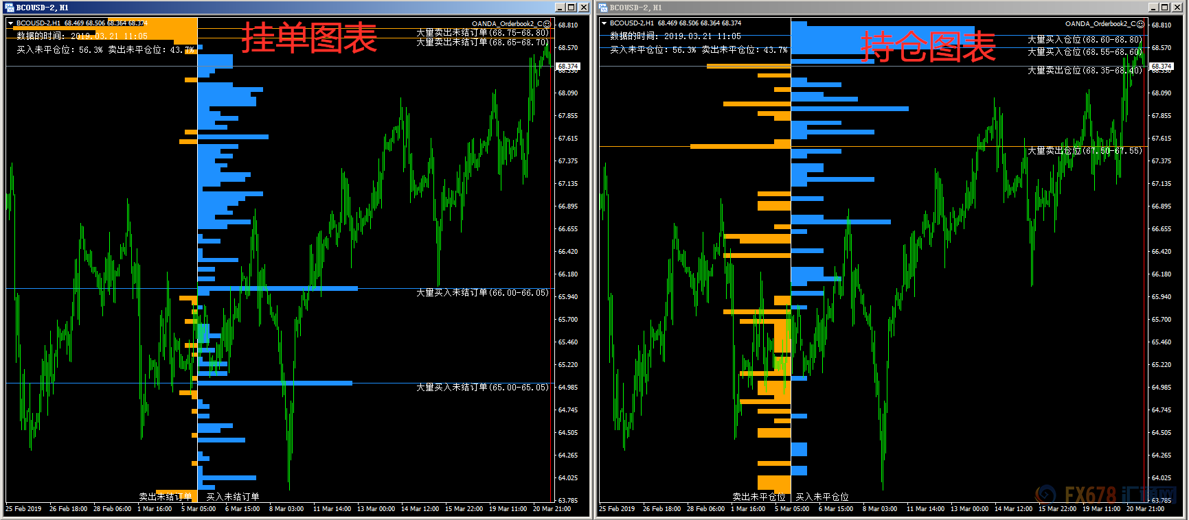Click 5 Mar 05:00 on left chart time axis
This screenshot has height=520, width=1189.
[199, 509]
